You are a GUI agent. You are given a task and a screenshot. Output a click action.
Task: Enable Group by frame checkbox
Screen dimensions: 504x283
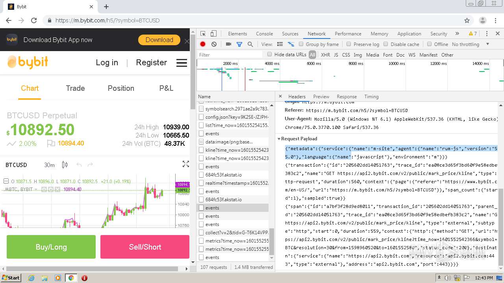click(301, 44)
